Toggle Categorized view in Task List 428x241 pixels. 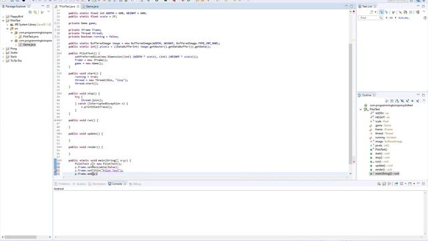click(x=381, y=12)
